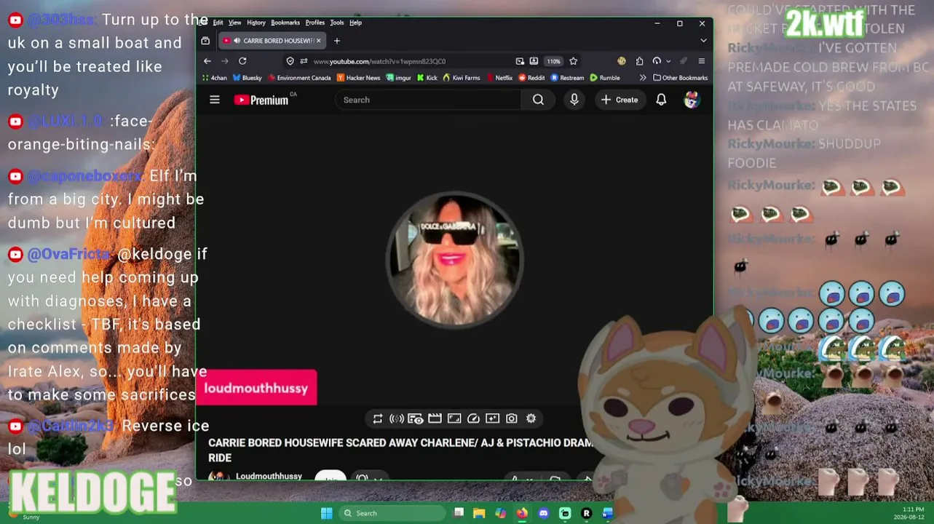
Task: Open the playback speed gauge icon
Action: tap(473, 418)
